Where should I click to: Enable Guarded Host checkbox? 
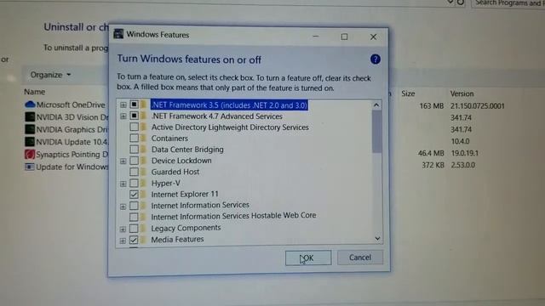tap(134, 172)
